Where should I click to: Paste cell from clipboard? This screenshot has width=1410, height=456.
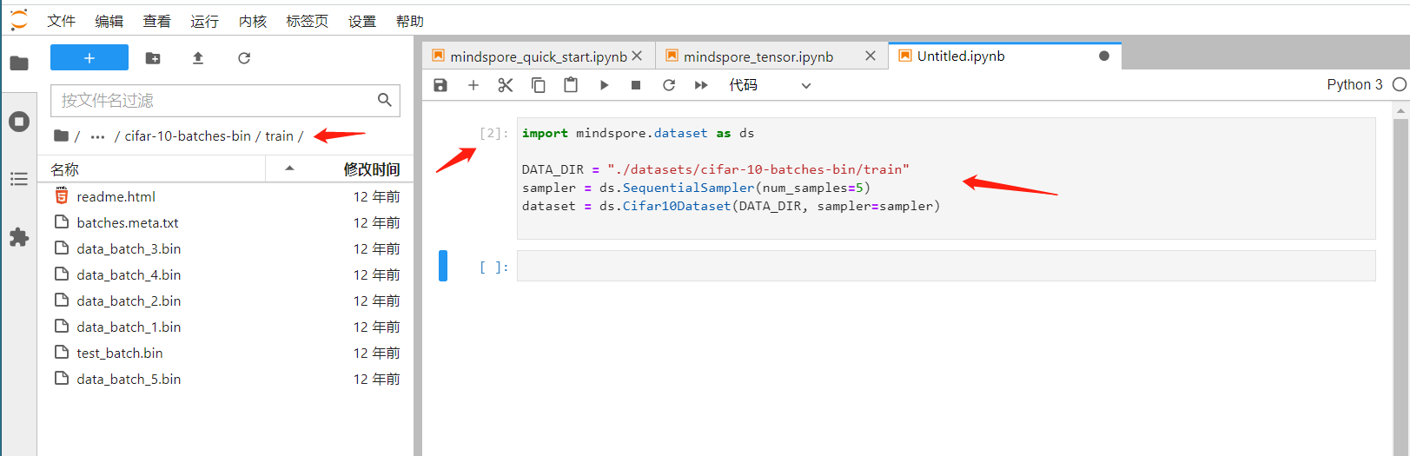[x=571, y=85]
